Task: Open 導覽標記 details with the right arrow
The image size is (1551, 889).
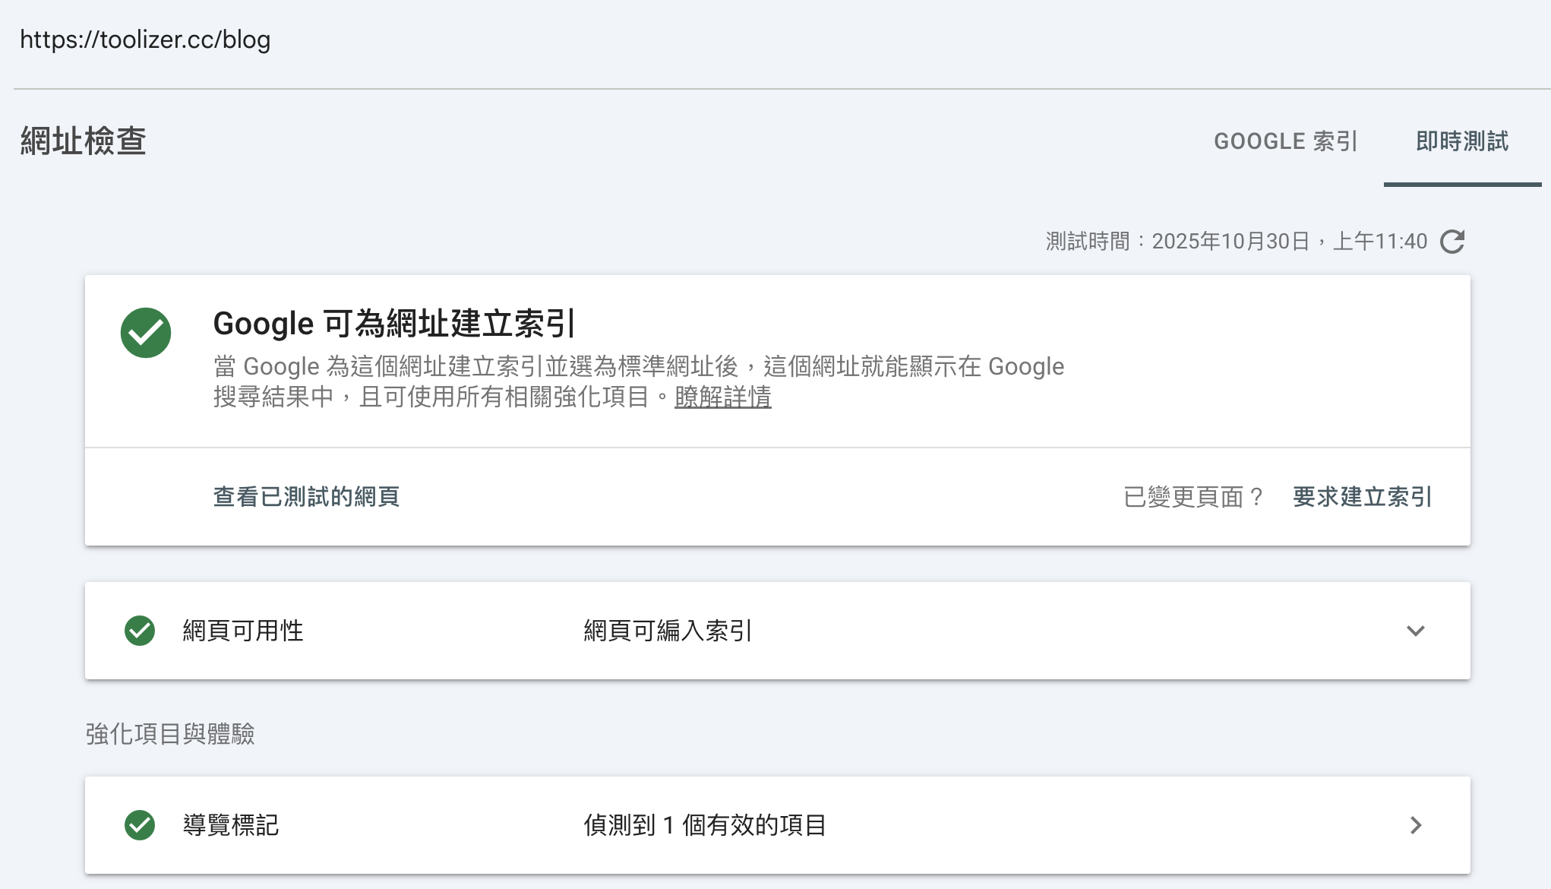Action: 1416,825
